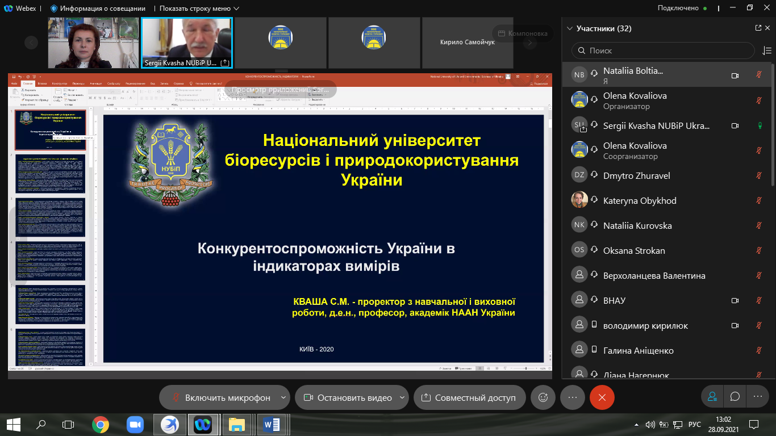Open Информация о совещании

coord(98,9)
